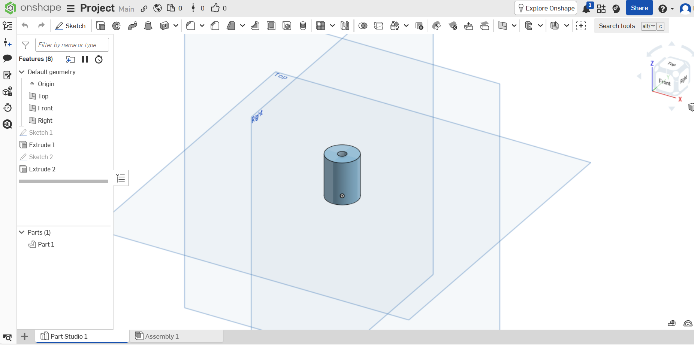Select the Extrude tool in toolbar
This screenshot has height=345, width=694.
click(100, 26)
